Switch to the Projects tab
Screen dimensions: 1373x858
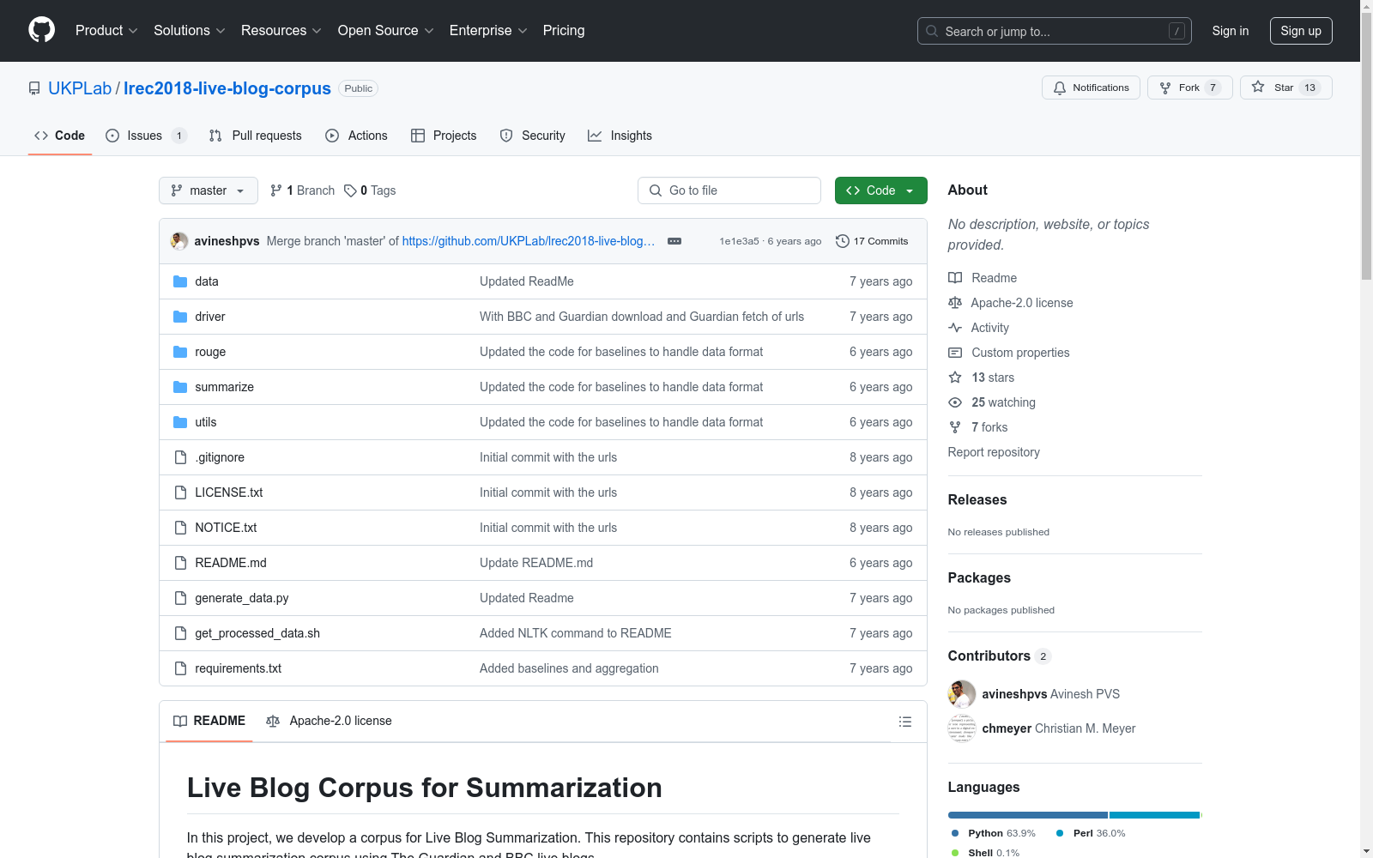[444, 136]
